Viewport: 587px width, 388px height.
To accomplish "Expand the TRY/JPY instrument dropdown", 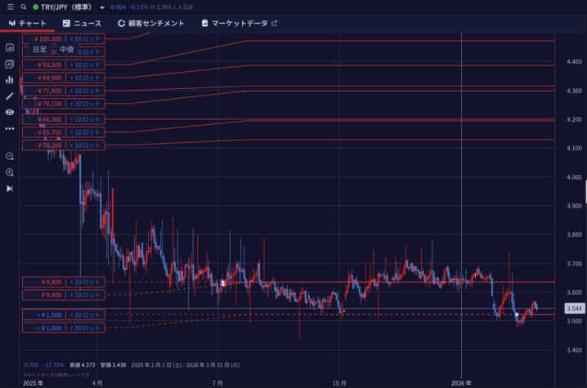I will [x=104, y=7].
